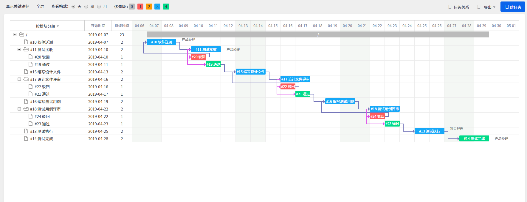Click the 建任务 button
The image size is (527, 202).
[x=513, y=7]
